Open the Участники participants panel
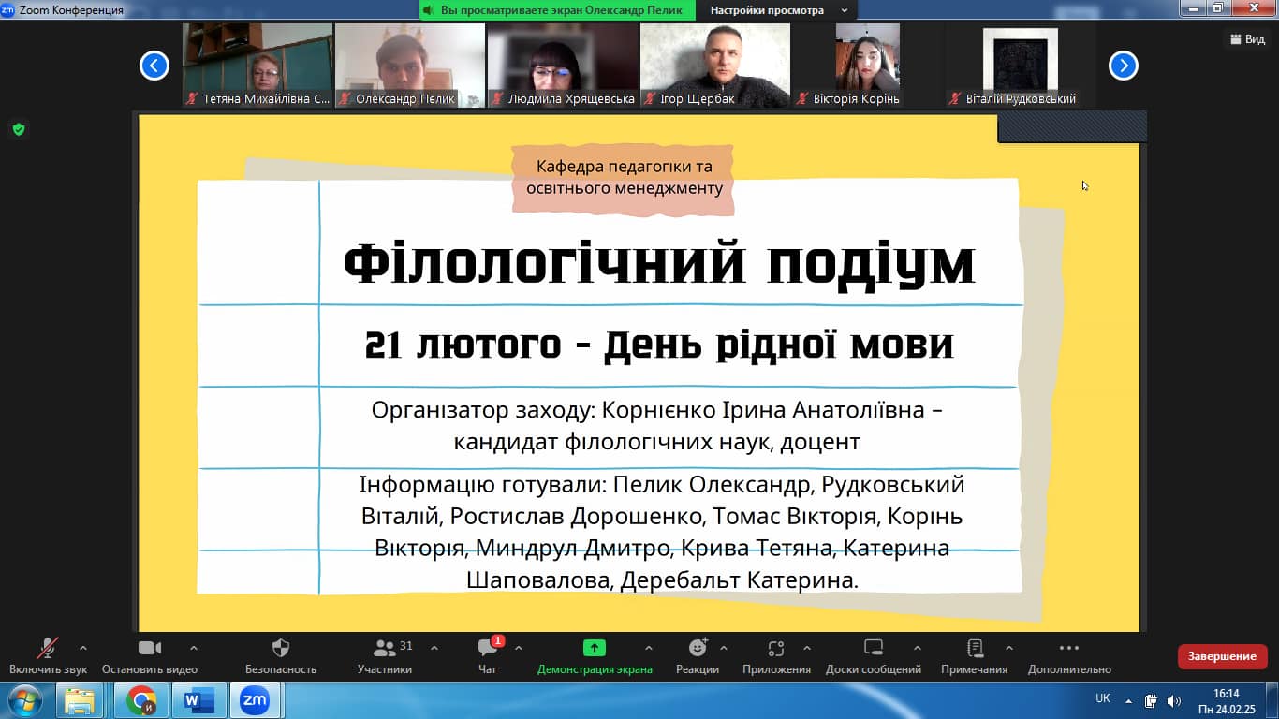Viewport: 1279px width, 719px height. (x=385, y=656)
